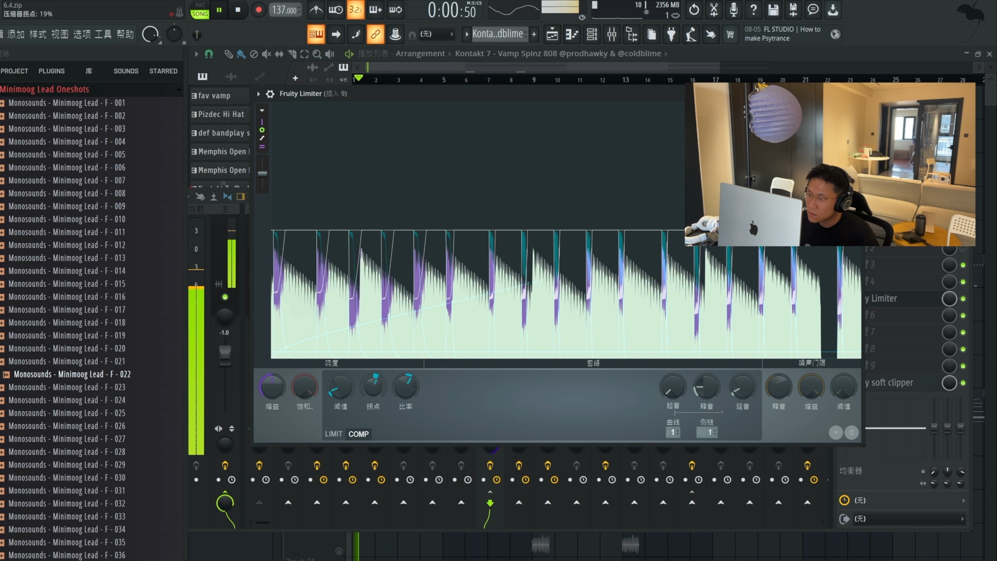Switch Fruity Limiter to LIMIT mode
The height and width of the screenshot is (561, 997).
pyautogui.click(x=333, y=434)
